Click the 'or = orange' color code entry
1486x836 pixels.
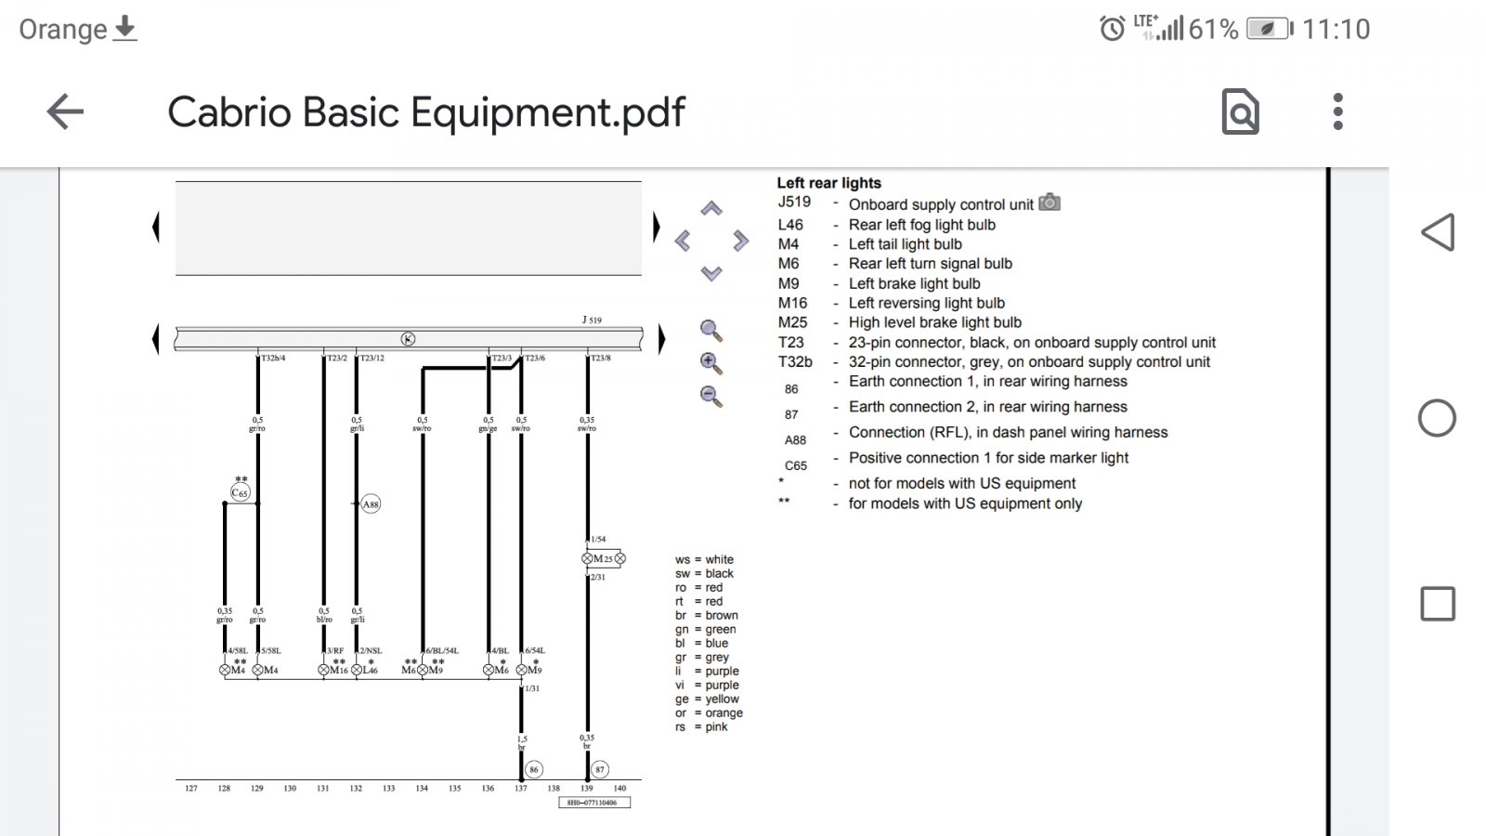pyautogui.click(x=709, y=713)
